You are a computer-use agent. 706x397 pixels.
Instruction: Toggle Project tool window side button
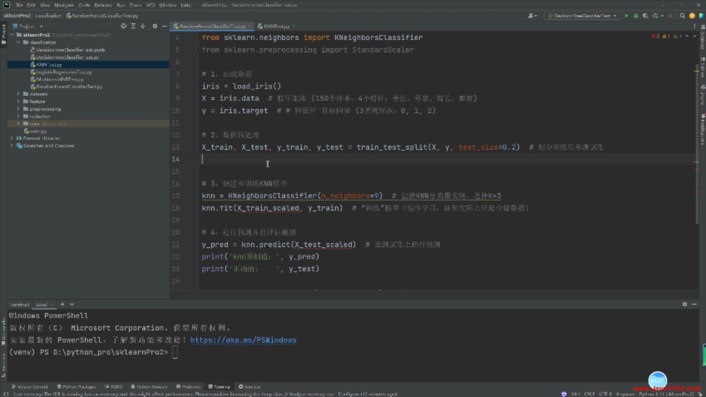[4, 35]
